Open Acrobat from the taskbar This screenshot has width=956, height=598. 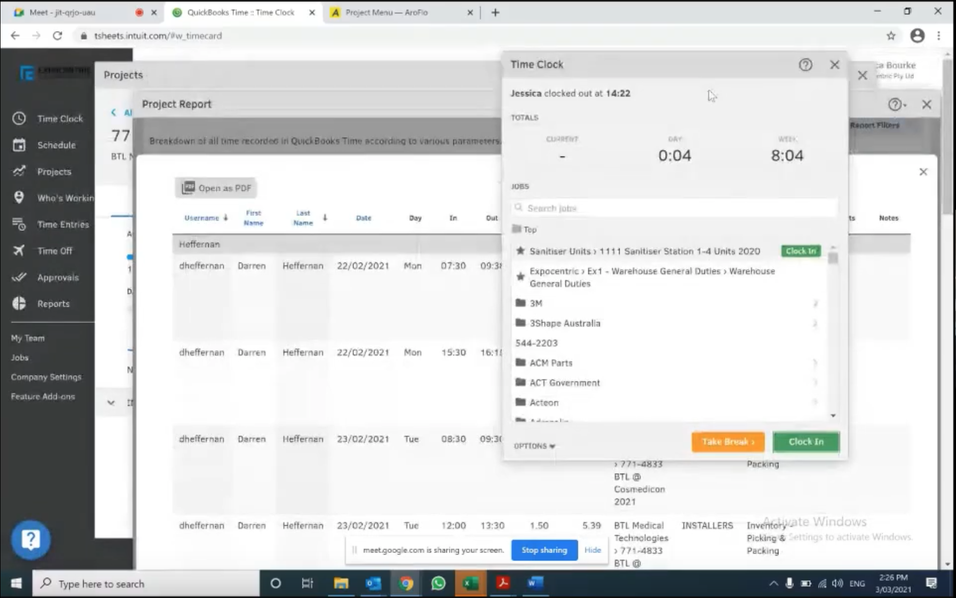point(503,583)
